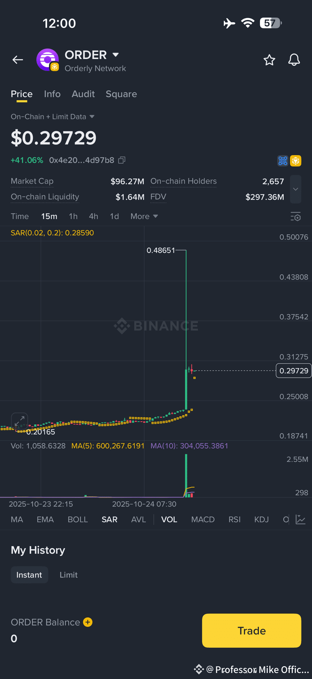Select the 4h interval
This screenshot has width=312, height=679.
tap(93, 216)
